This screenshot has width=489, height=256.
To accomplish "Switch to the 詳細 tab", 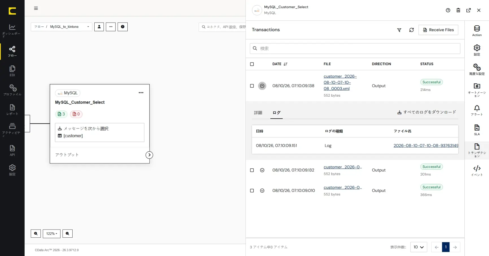I will click(258, 113).
